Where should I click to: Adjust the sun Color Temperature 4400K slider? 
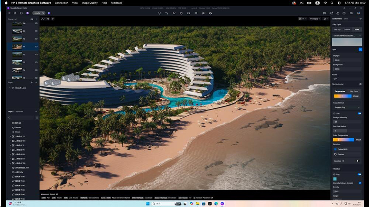pos(343,140)
